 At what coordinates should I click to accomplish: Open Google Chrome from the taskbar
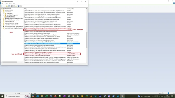coord(73,96)
